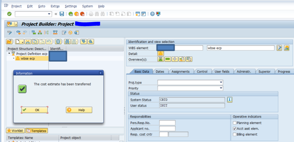Screen dimensions: 294x142
Task: Click the green Back icon
Action: point(71,14)
